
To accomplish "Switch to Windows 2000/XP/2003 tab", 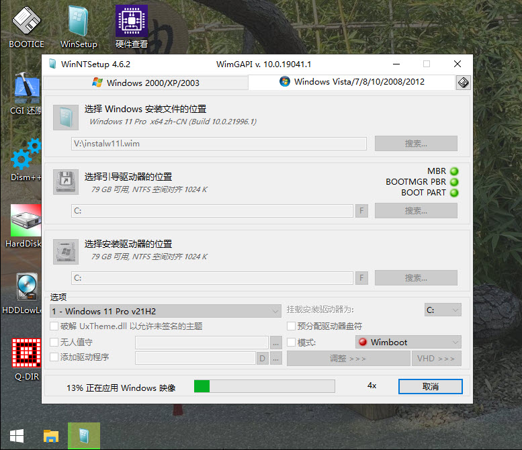I will (x=146, y=83).
